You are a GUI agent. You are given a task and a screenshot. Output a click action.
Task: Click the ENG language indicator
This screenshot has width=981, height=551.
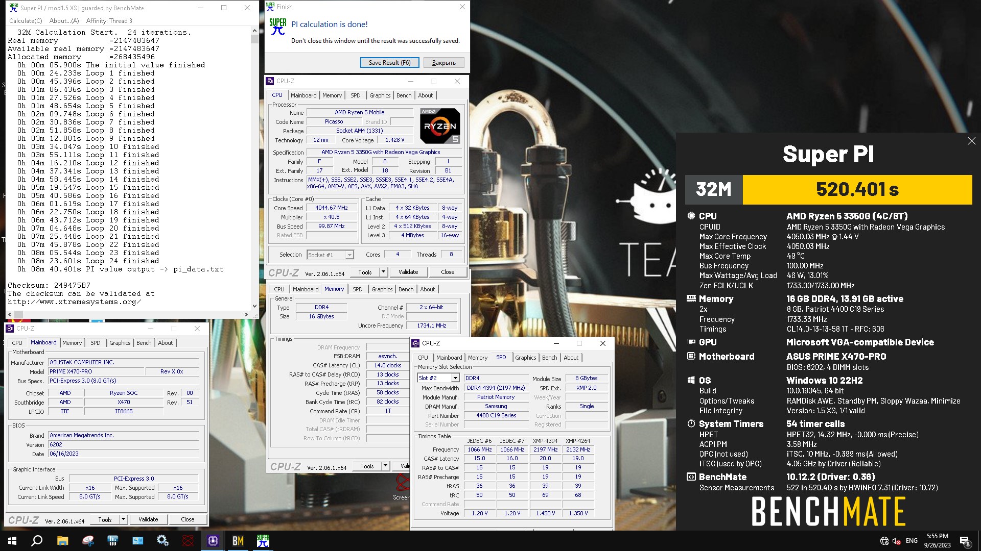pos(912,541)
